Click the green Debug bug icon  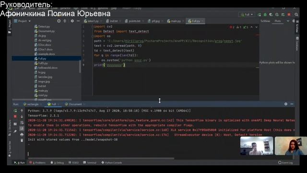click(265, 14)
